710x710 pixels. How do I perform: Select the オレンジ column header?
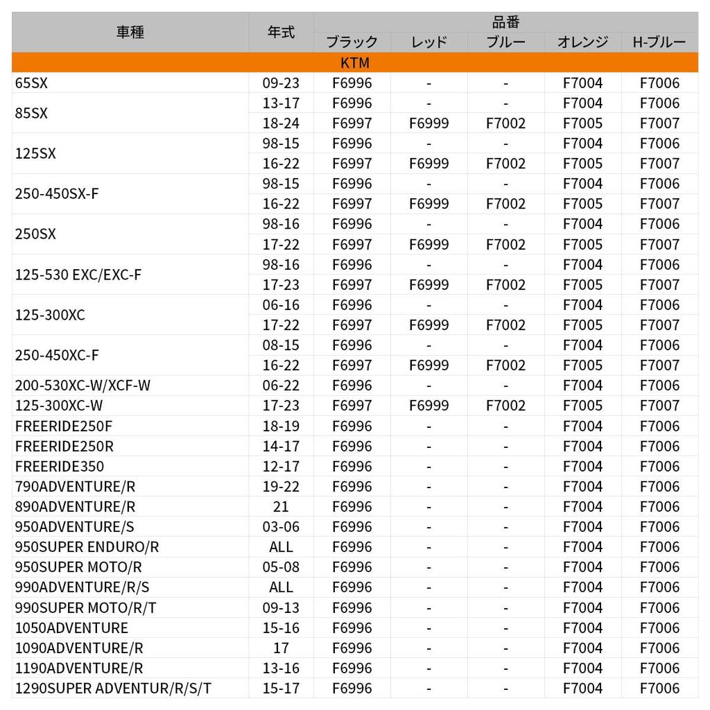click(x=582, y=42)
